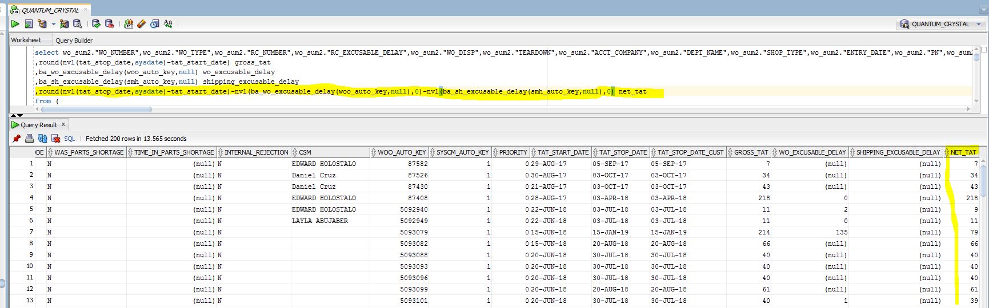Select NET_TAT cell 79
The image size is (989, 308).
(x=961, y=232)
